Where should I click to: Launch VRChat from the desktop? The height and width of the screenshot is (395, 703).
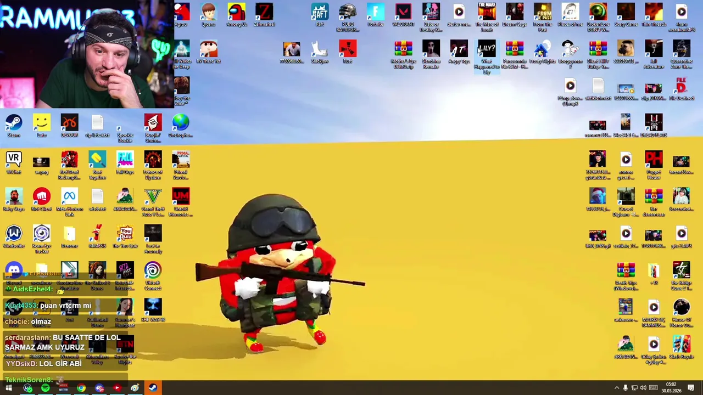14,163
